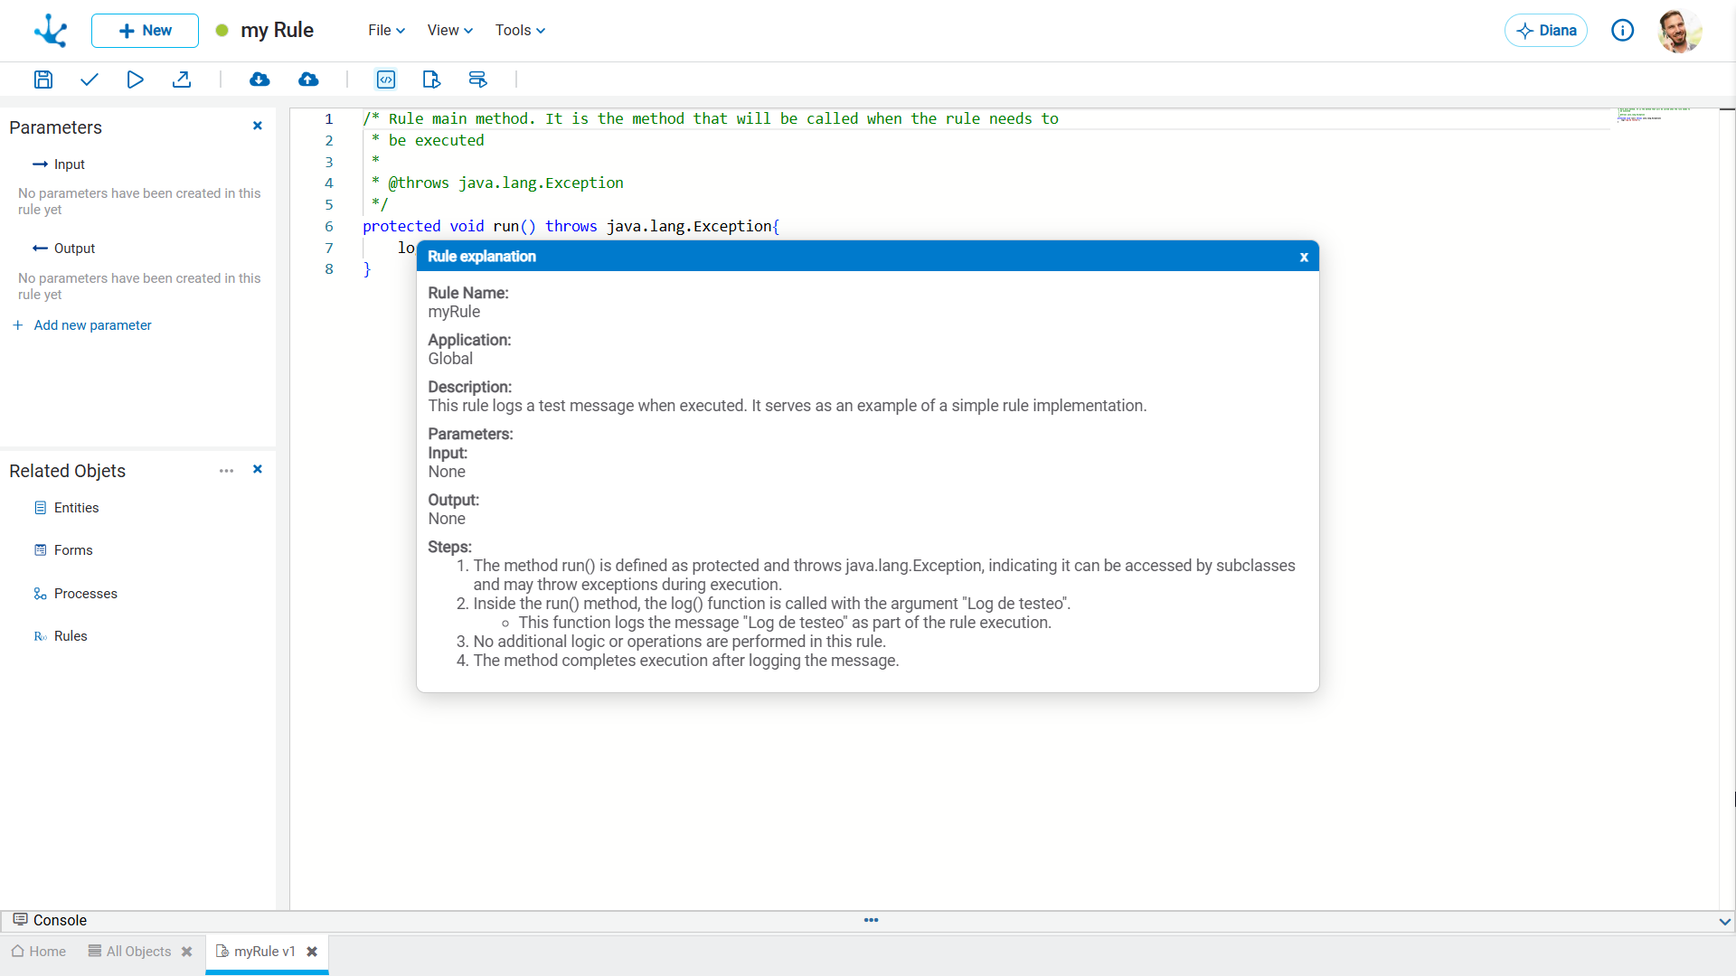Click the Save disk icon in toolbar
Screen dimensions: 1736x976
[43, 80]
